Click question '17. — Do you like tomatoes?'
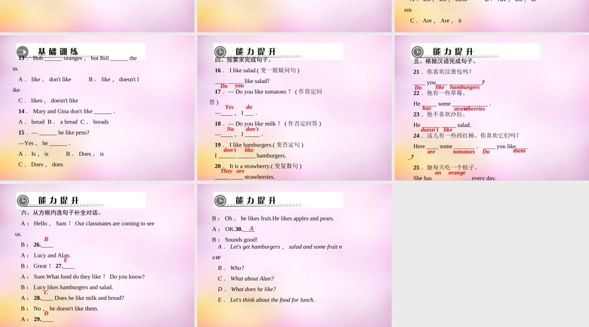The height and width of the screenshot is (327, 589). click(268, 92)
